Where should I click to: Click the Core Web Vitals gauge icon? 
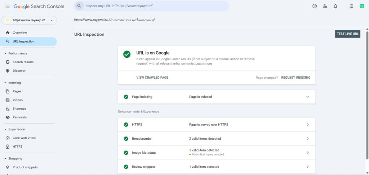click(8, 138)
